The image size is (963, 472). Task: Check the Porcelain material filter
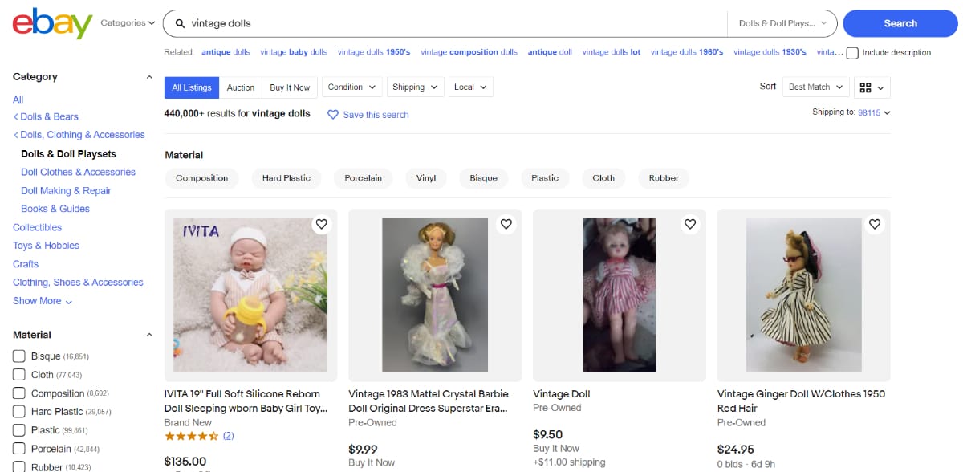[18, 448]
